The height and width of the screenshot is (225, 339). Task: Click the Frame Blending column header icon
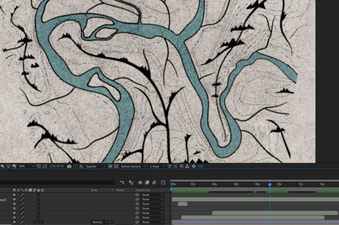tap(30, 190)
